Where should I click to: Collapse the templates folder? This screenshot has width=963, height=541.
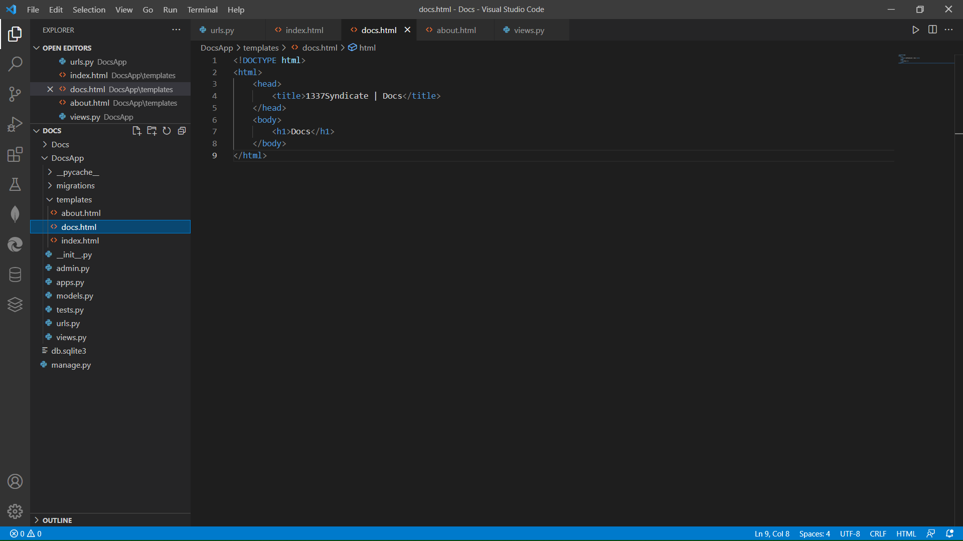click(x=74, y=199)
